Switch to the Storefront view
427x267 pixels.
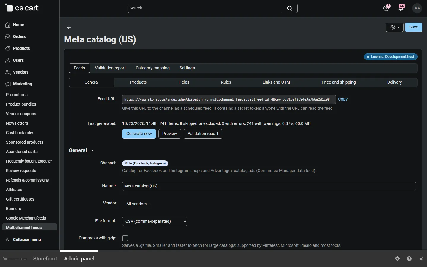[x=45, y=259]
